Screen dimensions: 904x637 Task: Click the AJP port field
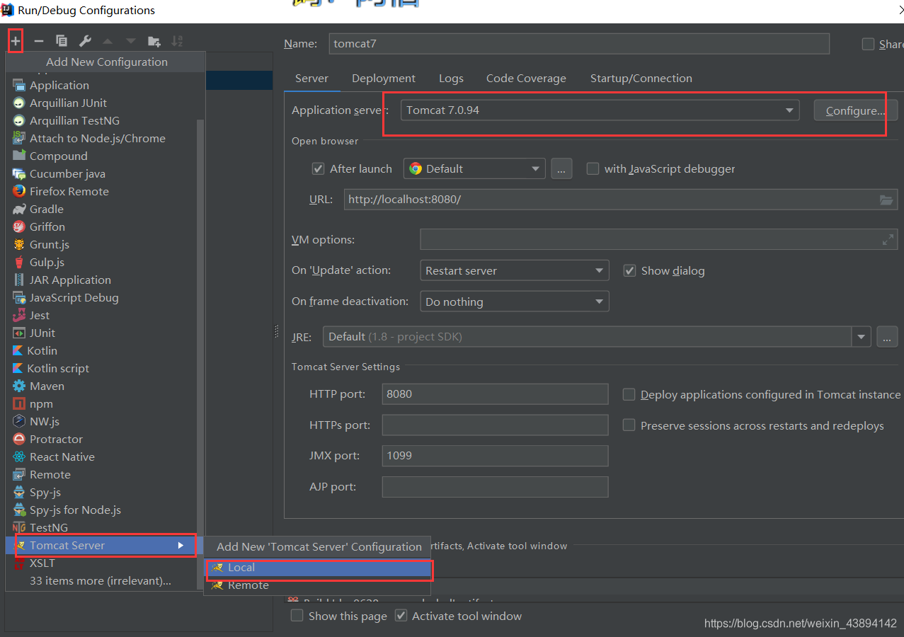495,487
